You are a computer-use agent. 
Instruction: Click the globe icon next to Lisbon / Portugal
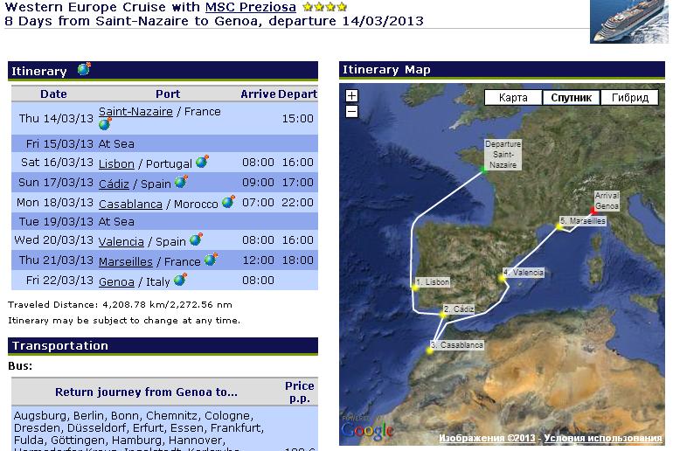pyautogui.click(x=202, y=162)
